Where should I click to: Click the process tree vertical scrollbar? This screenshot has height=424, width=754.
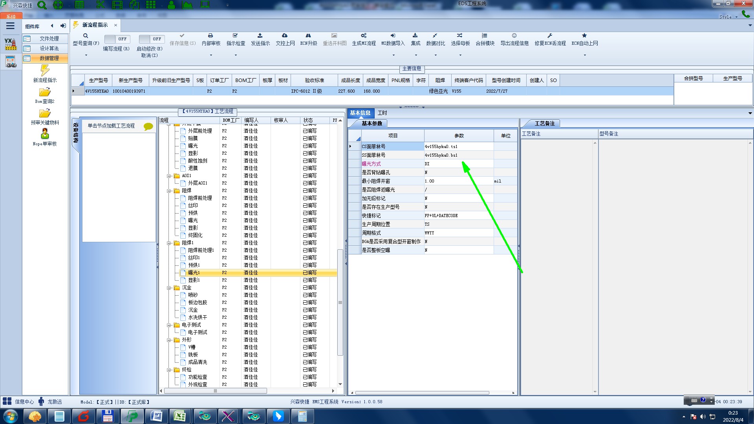(340, 302)
